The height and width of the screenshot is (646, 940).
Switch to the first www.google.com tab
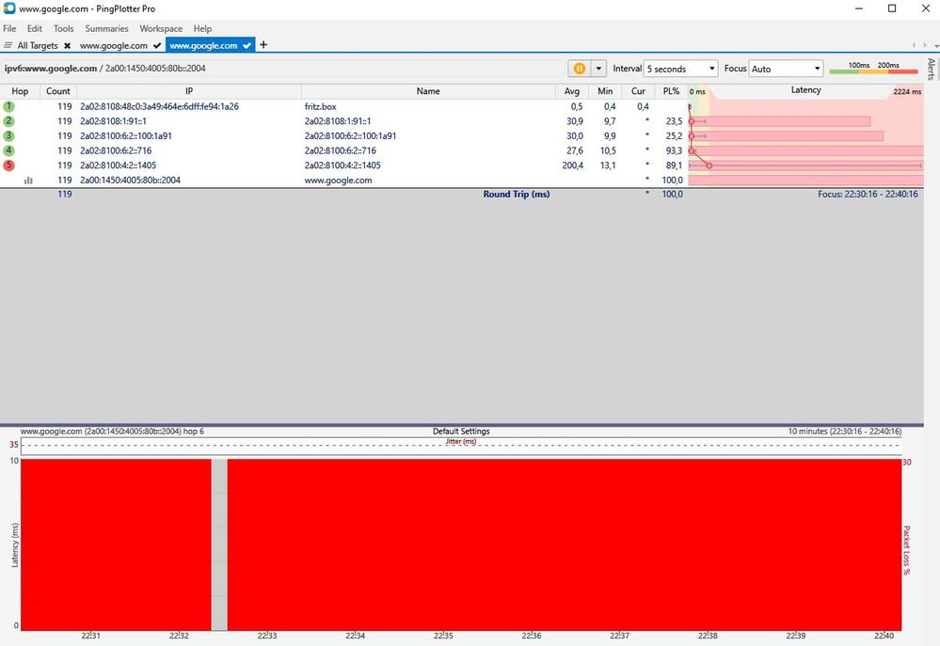tap(113, 45)
